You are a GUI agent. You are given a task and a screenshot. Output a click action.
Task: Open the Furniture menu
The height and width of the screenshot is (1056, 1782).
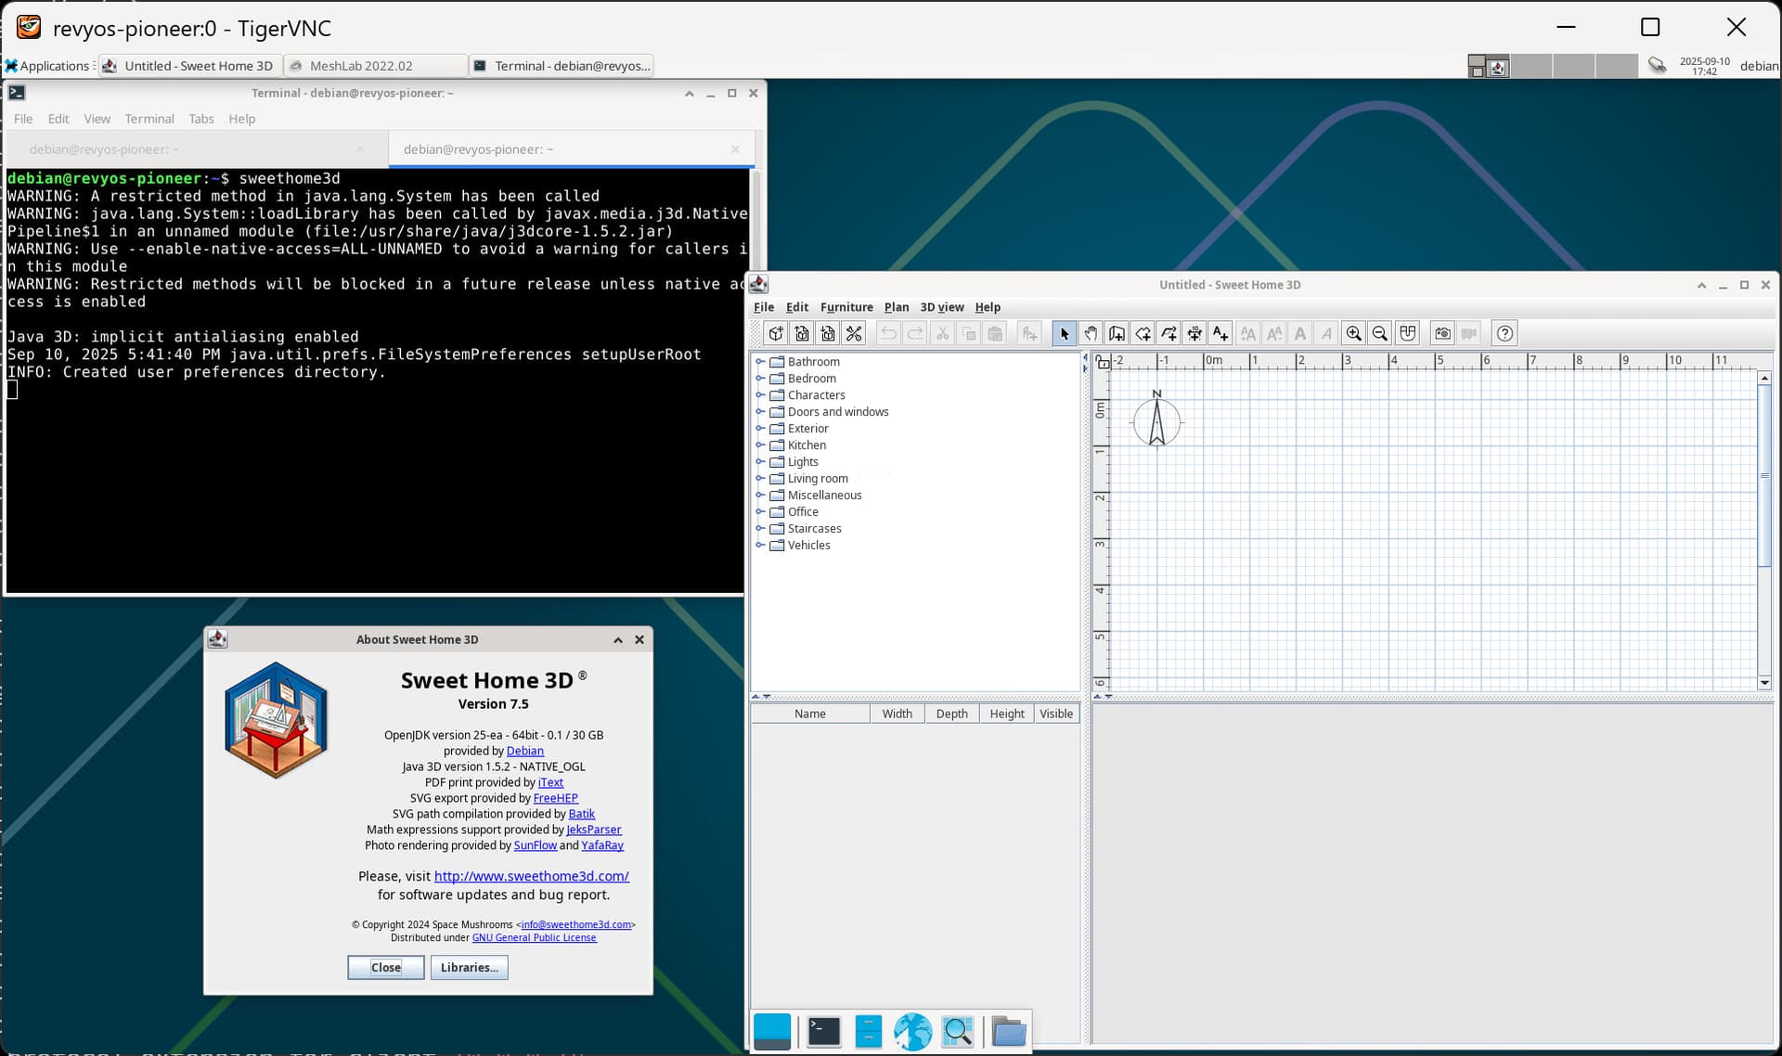pyautogui.click(x=846, y=307)
